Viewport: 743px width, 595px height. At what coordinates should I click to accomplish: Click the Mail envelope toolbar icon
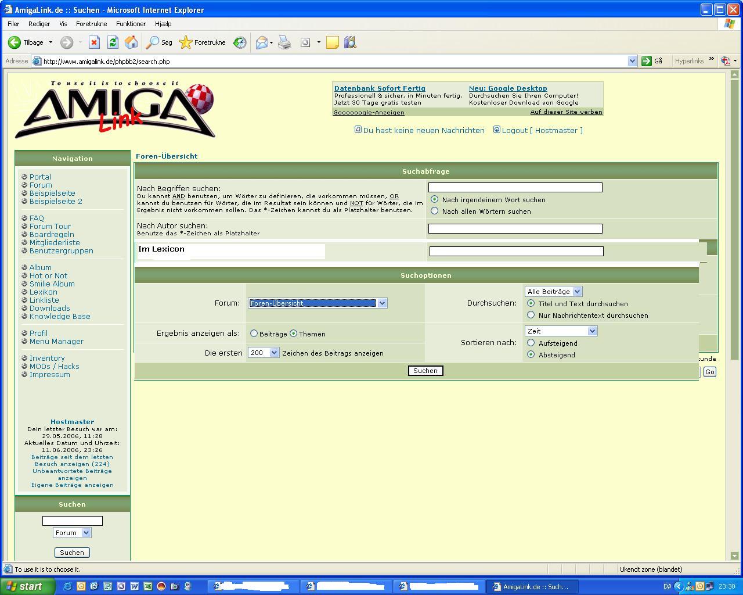262,42
